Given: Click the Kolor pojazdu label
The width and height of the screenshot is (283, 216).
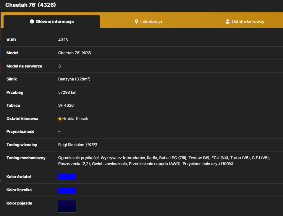Looking at the screenshot, I should 19,203.
